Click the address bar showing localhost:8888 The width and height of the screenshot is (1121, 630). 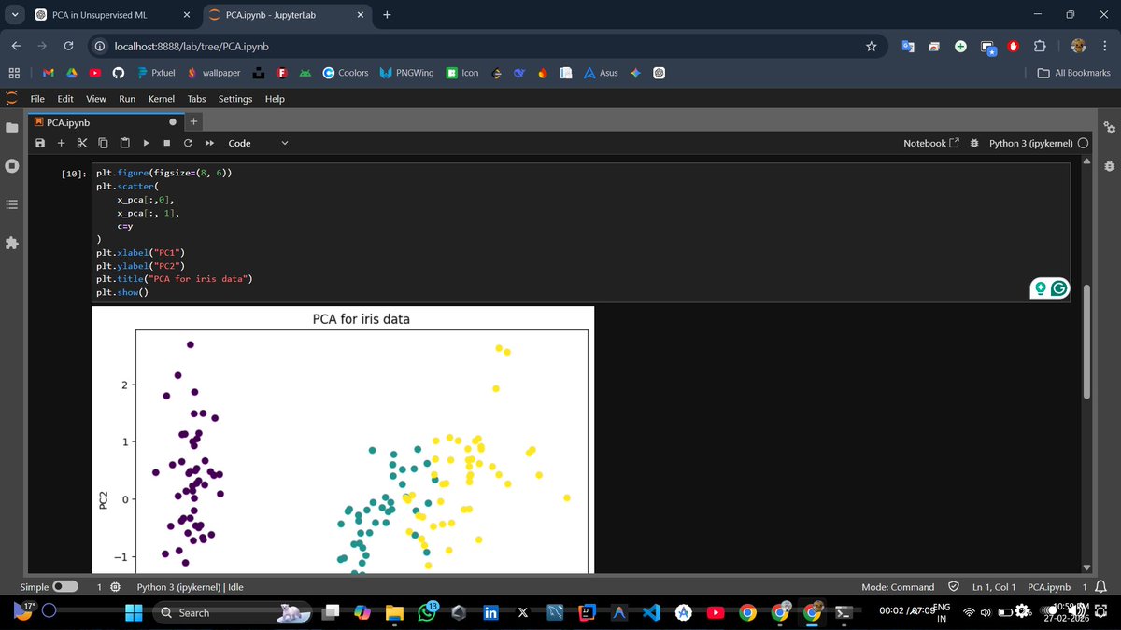click(x=486, y=46)
